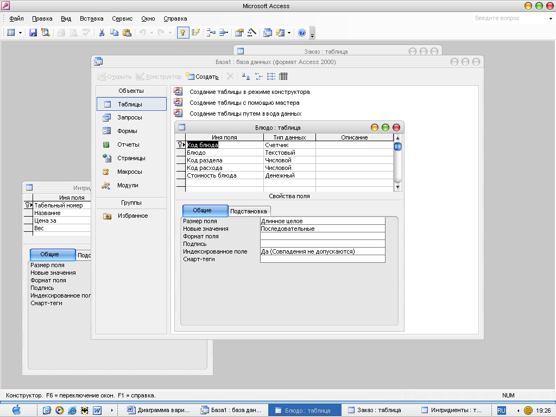Click 'Создание таблицы в режиме конструктора'
Image resolution: width=556 pixels, height=417 pixels.
click(250, 92)
